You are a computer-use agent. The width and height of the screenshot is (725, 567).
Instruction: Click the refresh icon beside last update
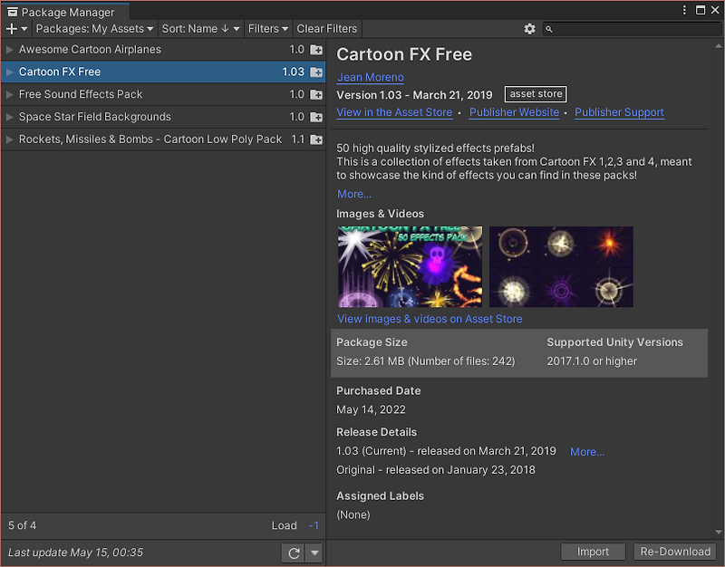[294, 553]
